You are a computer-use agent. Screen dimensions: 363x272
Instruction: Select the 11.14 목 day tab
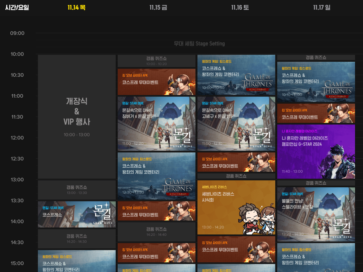pyautogui.click(x=77, y=7)
